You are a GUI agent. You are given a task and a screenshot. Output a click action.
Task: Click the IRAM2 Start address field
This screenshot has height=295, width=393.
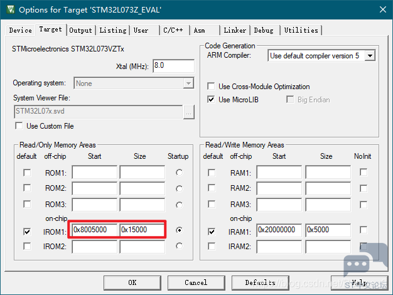[x=279, y=247]
